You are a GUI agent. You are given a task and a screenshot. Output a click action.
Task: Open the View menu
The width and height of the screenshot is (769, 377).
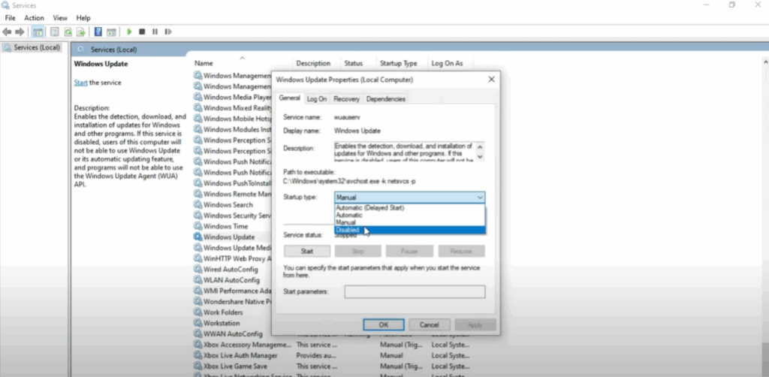click(60, 18)
